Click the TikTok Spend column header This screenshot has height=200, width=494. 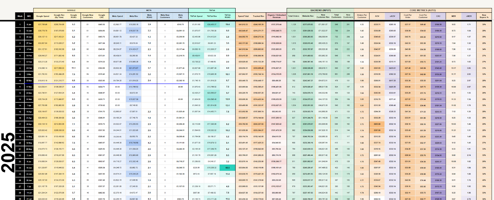pos(196,16)
